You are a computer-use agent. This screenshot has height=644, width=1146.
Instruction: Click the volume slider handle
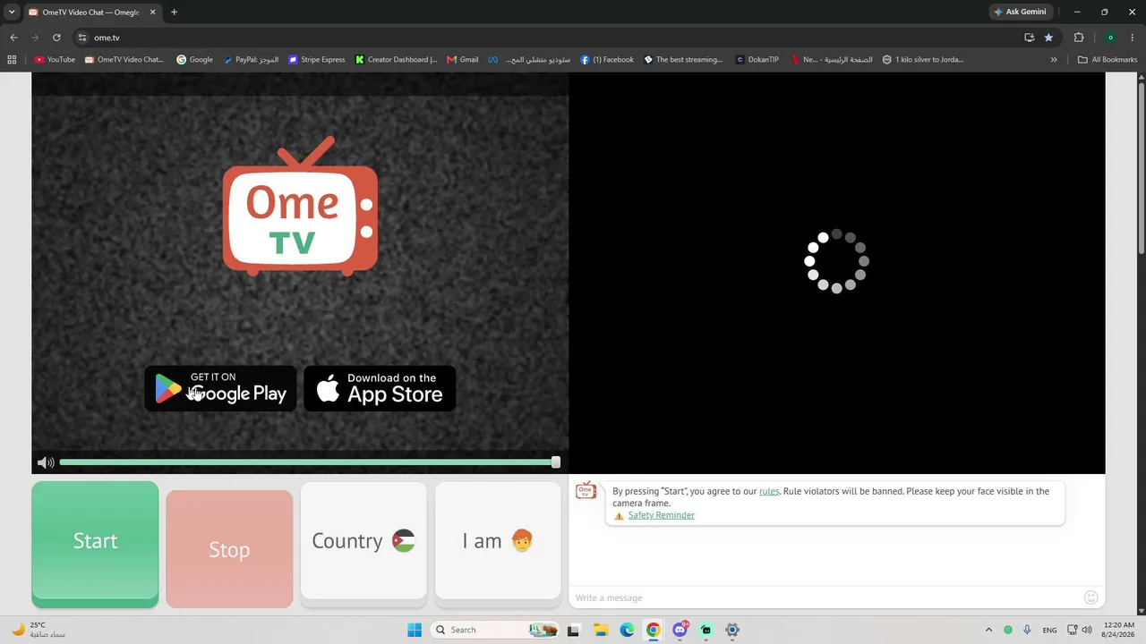556,462
